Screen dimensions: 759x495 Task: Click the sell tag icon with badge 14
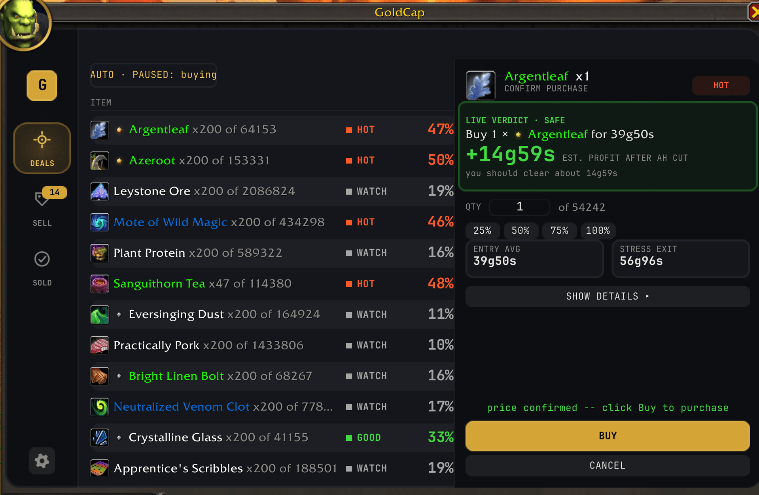[x=41, y=198]
